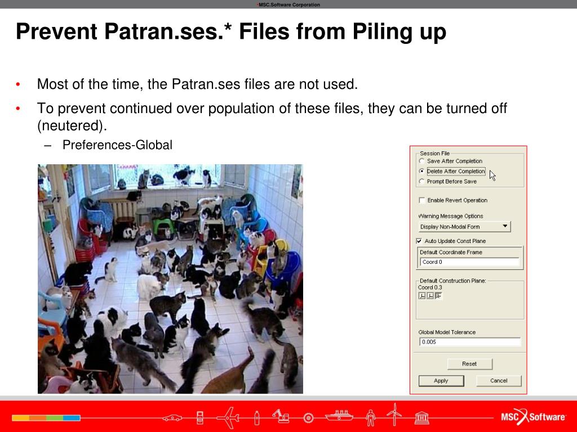Click the 'Coord 0.3' text label
This screenshot has width=577, height=432.
430,287
